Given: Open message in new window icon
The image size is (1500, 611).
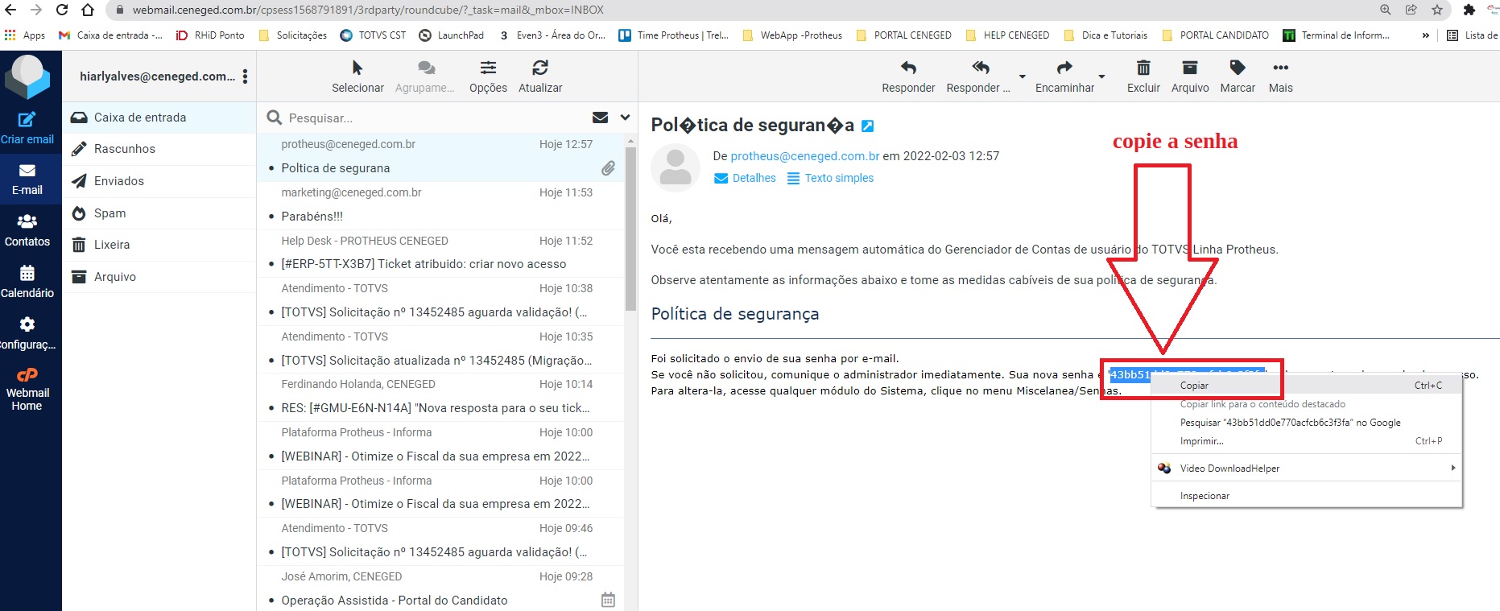Looking at the screenshot, I should tap(867, 126).
